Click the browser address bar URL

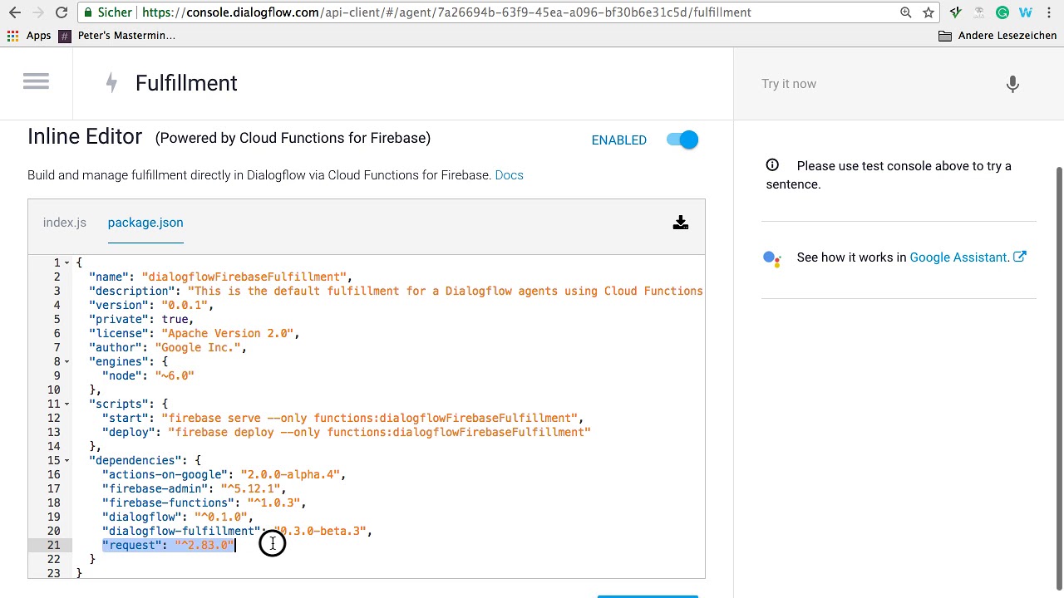[446, 12]
